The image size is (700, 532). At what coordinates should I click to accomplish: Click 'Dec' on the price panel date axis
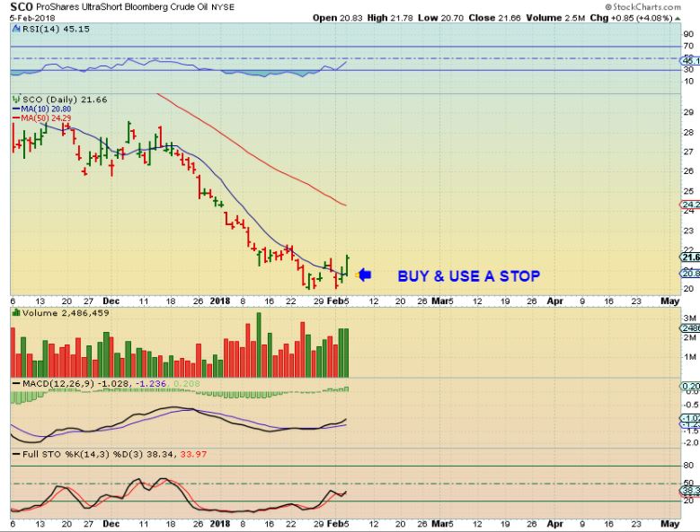pyautogui.click(x=111, y=301)
